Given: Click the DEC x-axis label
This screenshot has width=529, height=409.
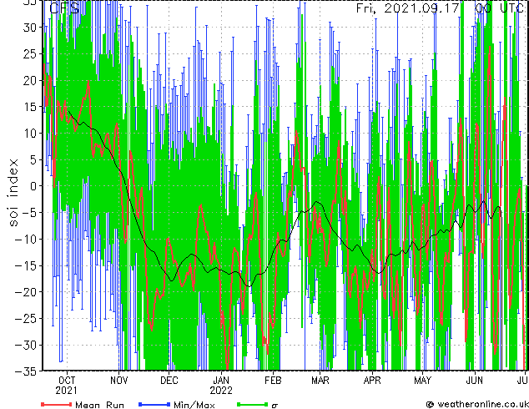Looking at the screenshot, I should 169,381.
